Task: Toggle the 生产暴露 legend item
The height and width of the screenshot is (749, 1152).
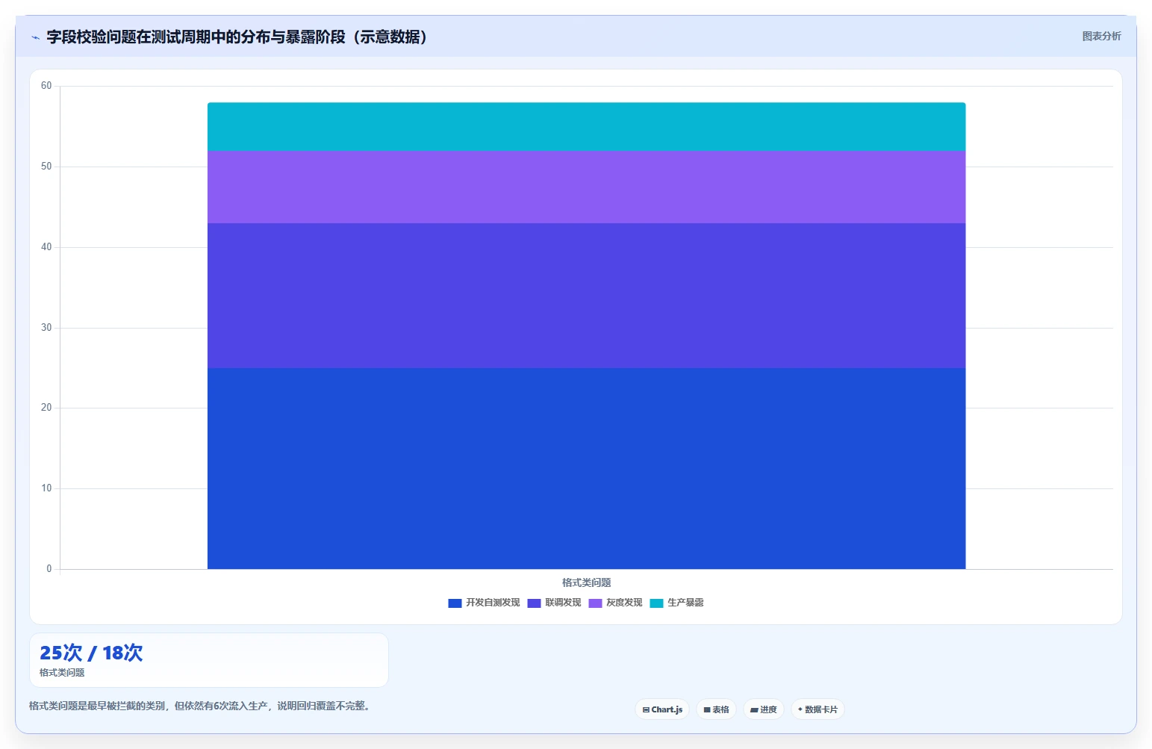Action: pos(676,603)
